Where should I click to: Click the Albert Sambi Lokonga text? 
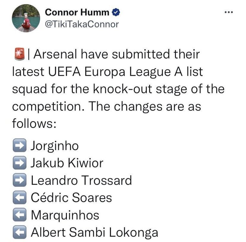94,232
